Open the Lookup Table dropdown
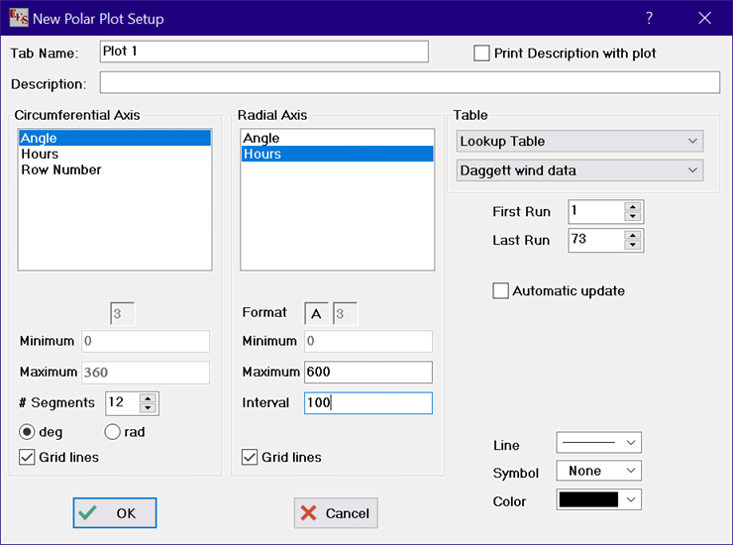This screenshot has height=545, width=733. click(579, 142)
